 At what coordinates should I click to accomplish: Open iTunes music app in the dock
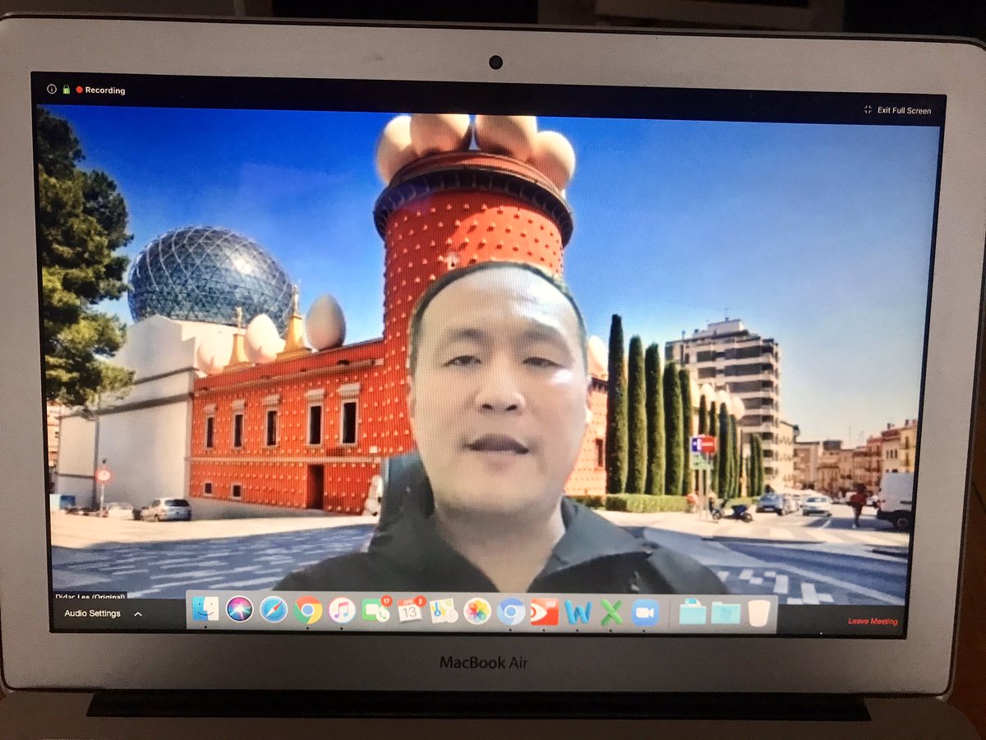pyautogui.click(x=341, y=610)
